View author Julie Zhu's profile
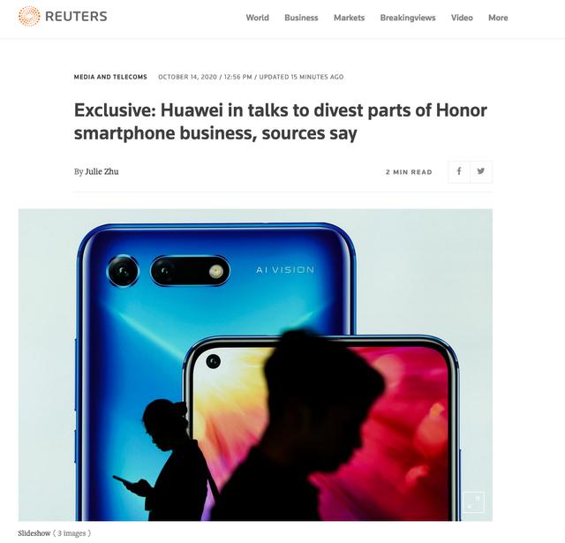 102,171
